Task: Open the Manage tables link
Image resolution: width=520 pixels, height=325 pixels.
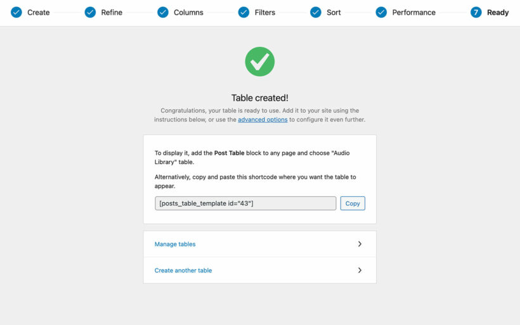Action: tap(175, 244)
